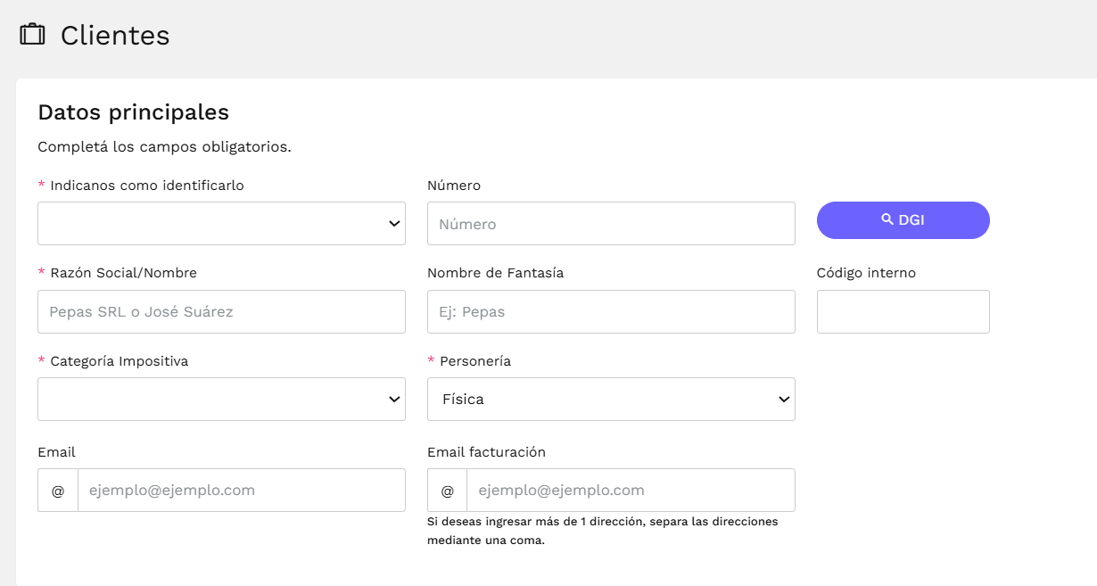Focus the Email address input
The image size is (1097, 586).
[242, 491]
